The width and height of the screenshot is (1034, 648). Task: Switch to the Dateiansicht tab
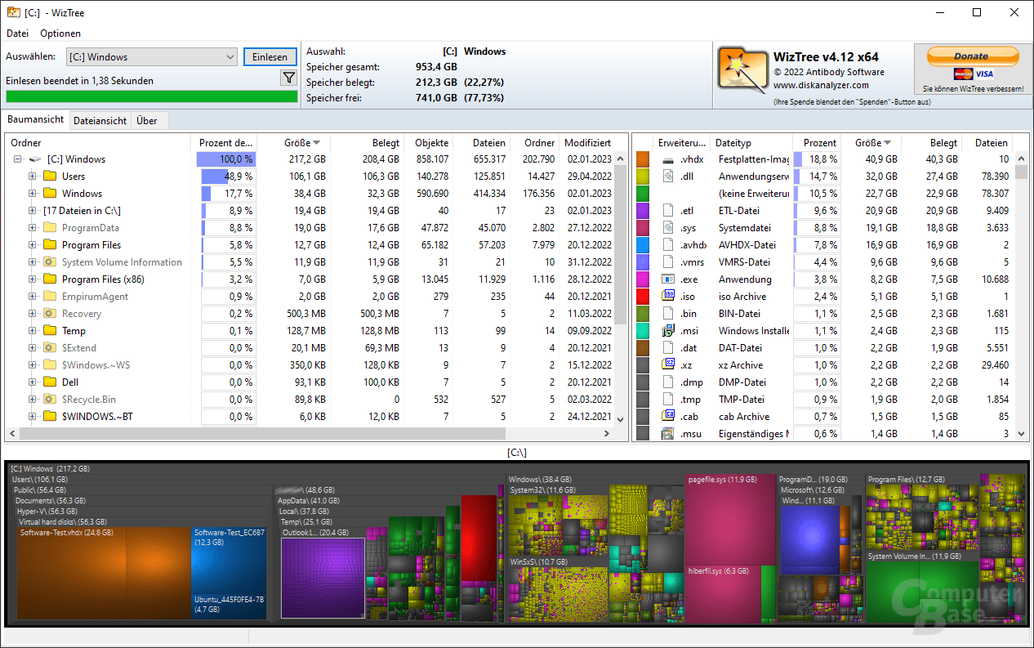(100, 119)
